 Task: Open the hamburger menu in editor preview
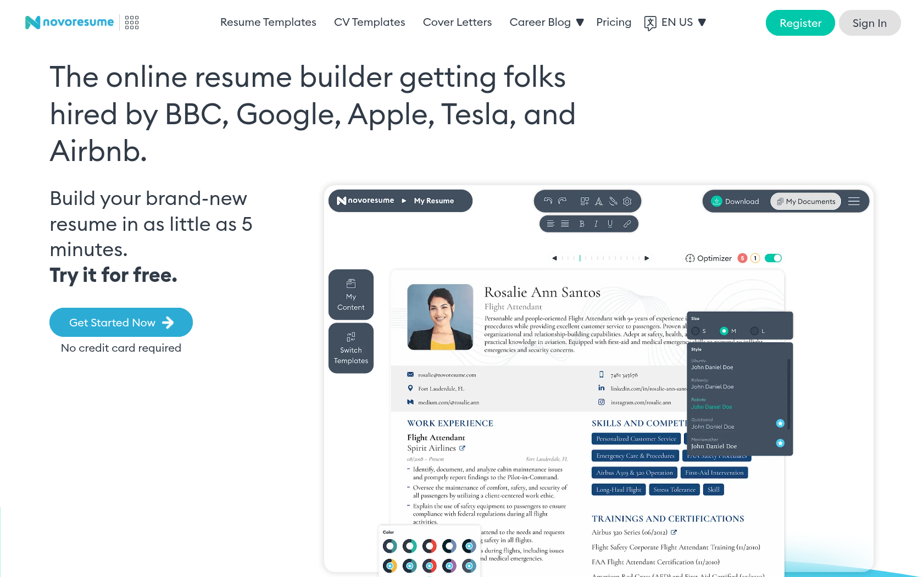tap(854, 201)
